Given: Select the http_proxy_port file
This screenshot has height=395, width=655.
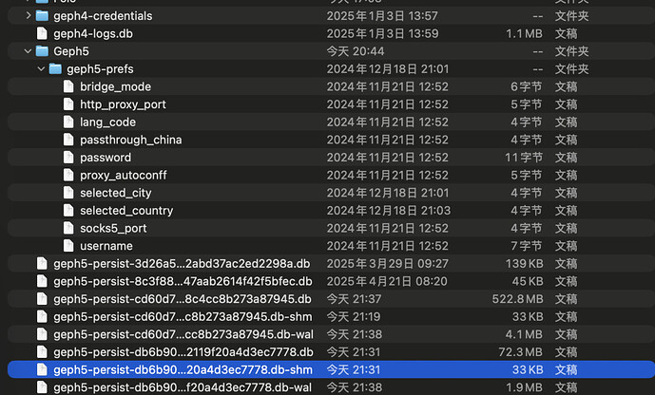Looking at the screenshot, I should [123, 104].
